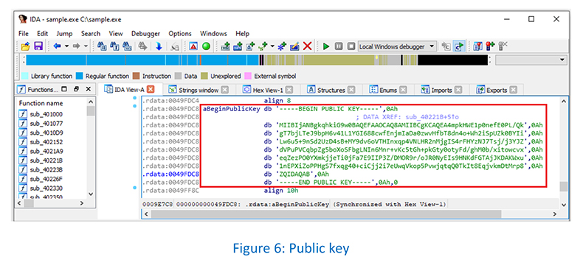Click the pause process button

point(338,46)
